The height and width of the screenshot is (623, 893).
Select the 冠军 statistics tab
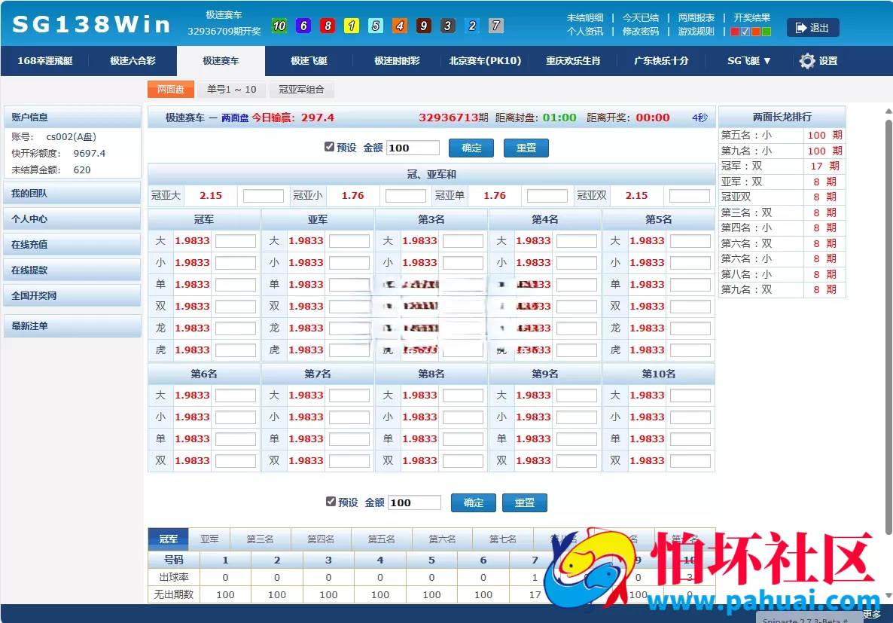pos(169,539)
